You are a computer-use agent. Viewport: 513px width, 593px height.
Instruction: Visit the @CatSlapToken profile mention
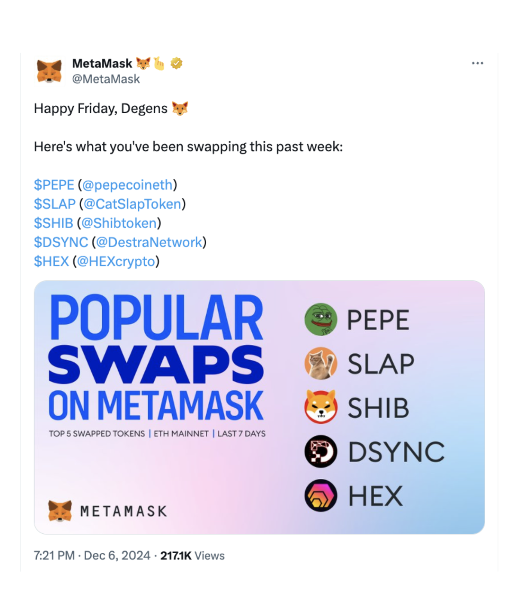pyautogui.click(x=132, y=204)
